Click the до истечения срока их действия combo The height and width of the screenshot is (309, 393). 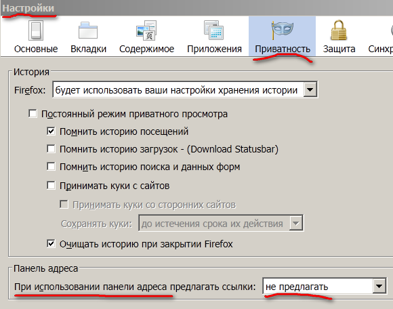coord(221,223)
